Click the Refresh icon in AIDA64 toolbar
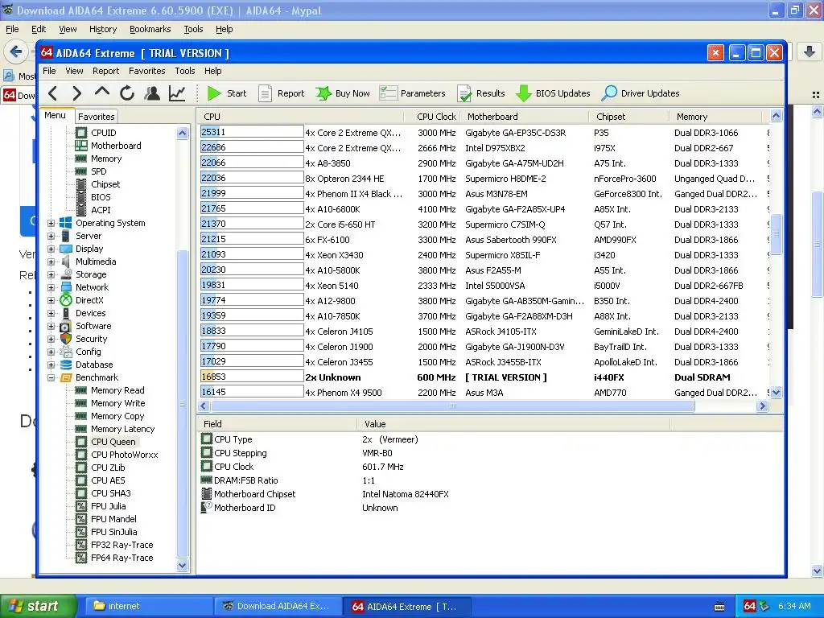This screenshot has height=618, width=824. click(127, 93)
